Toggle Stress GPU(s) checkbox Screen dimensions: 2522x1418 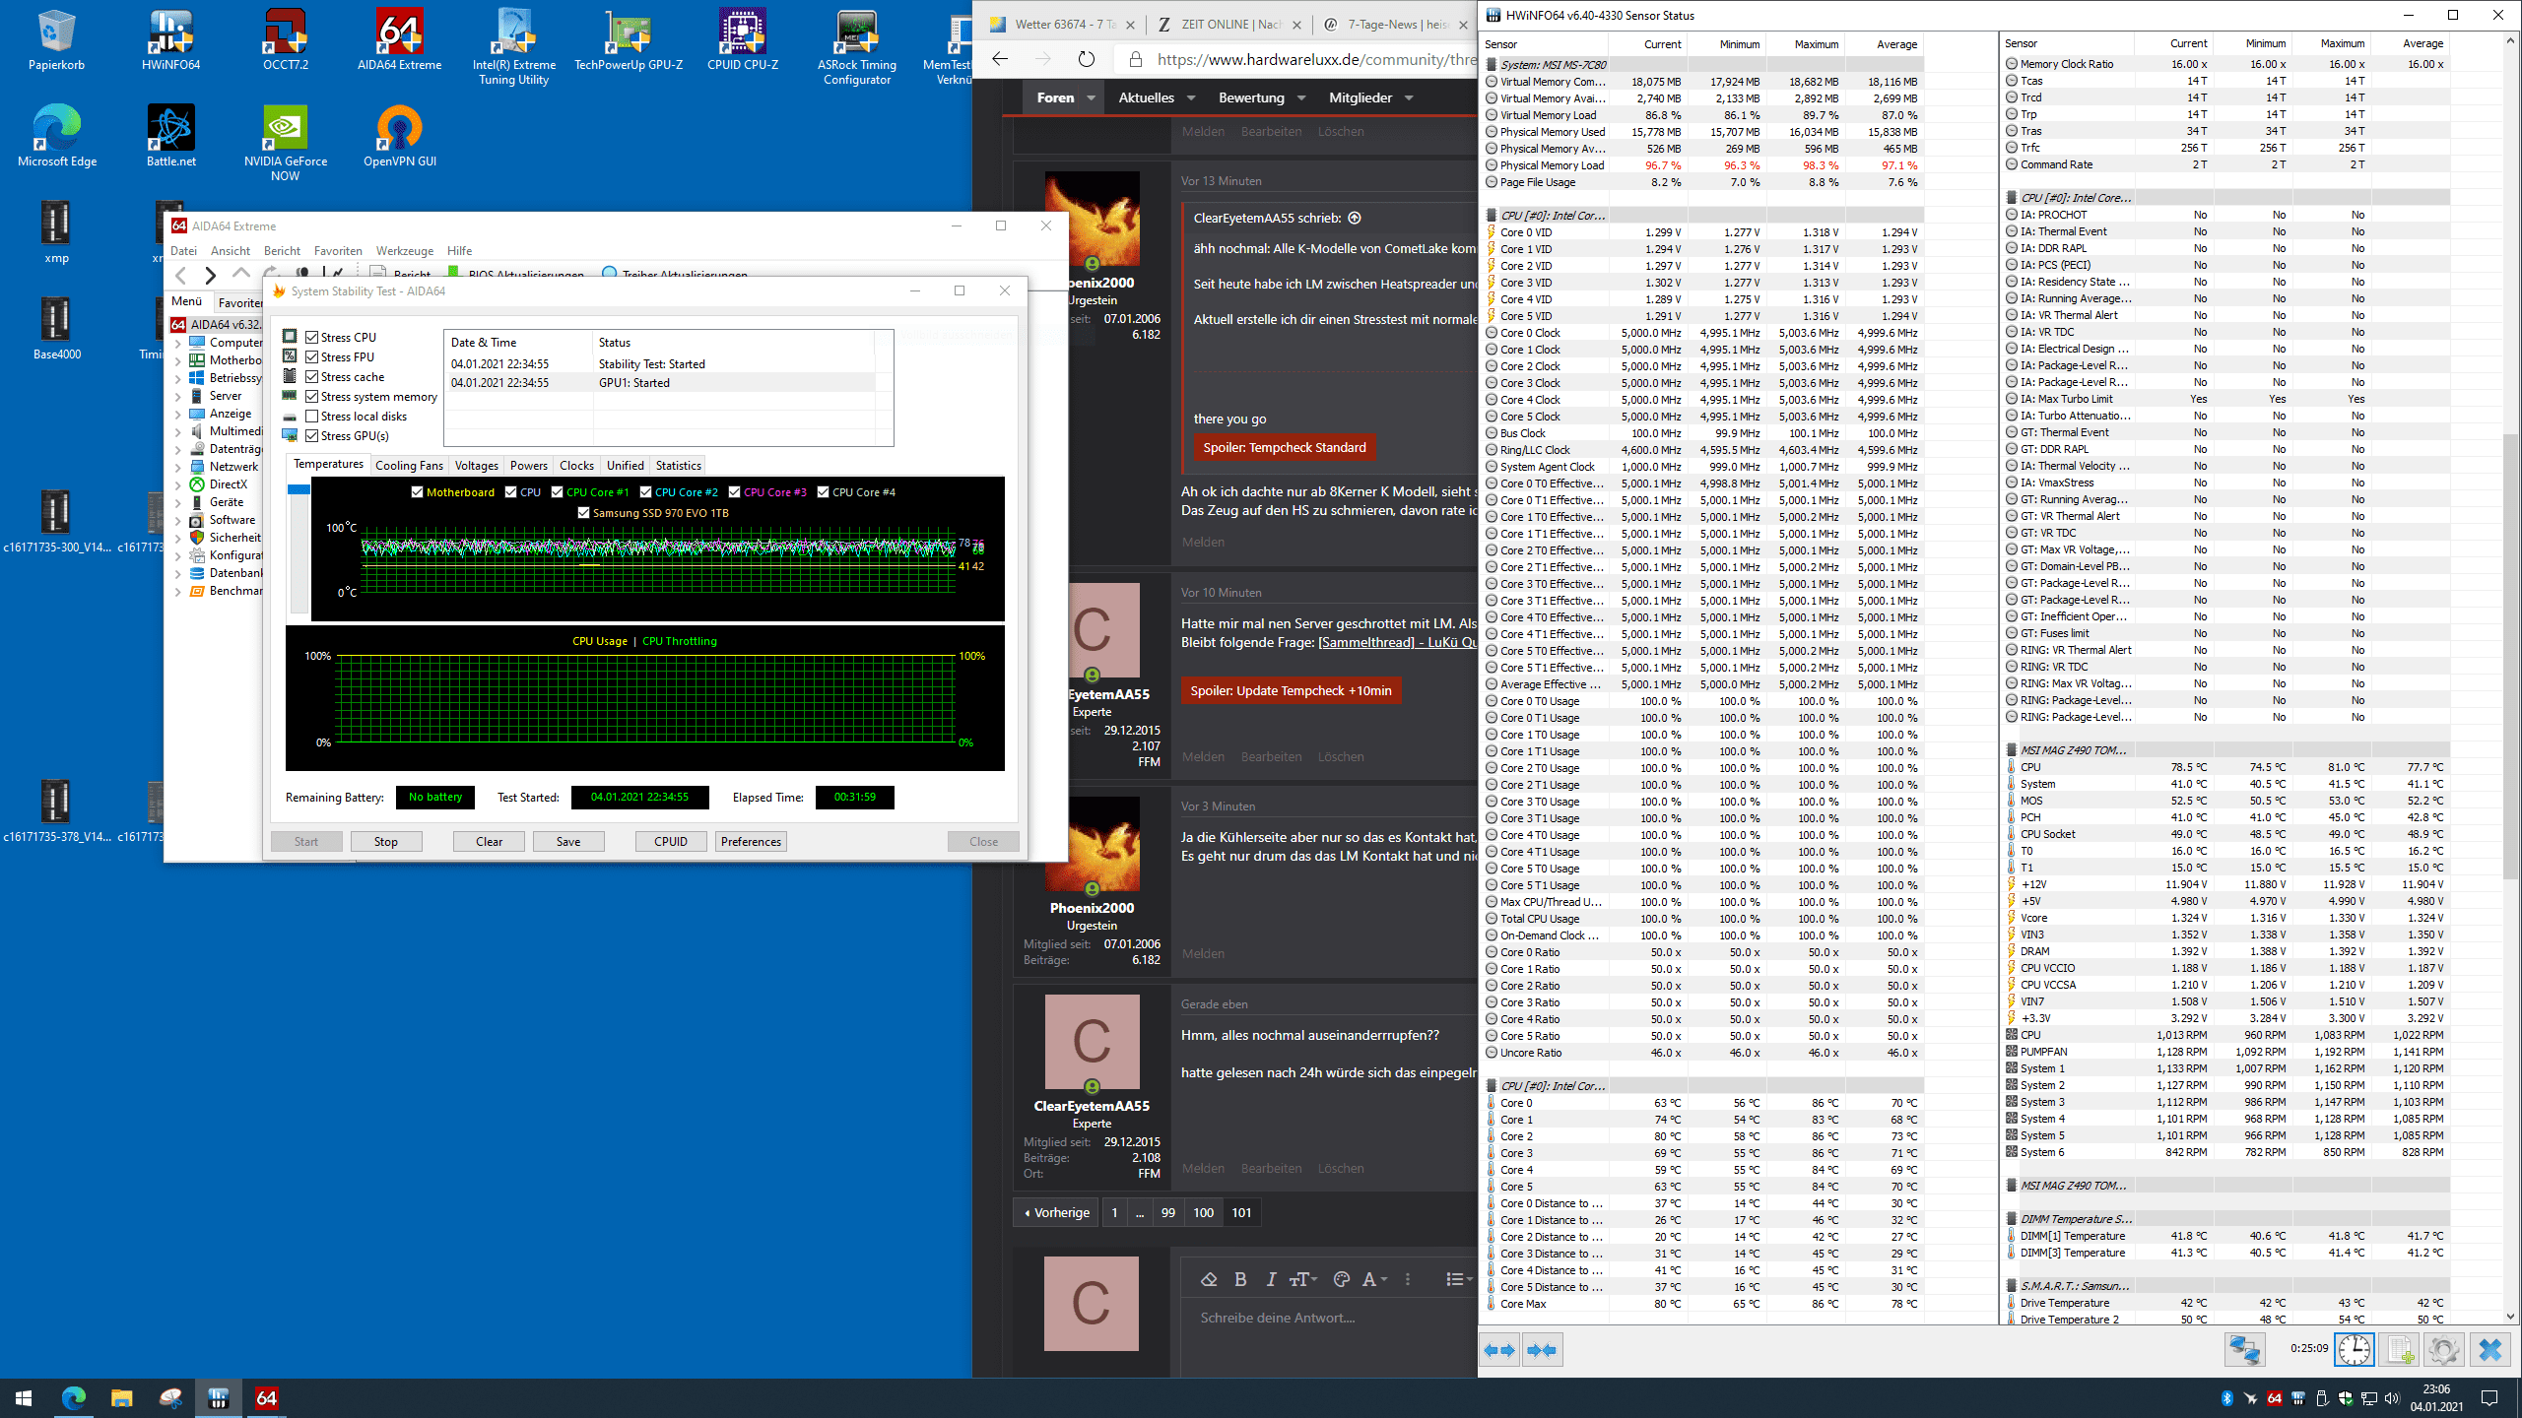(311, 435)
